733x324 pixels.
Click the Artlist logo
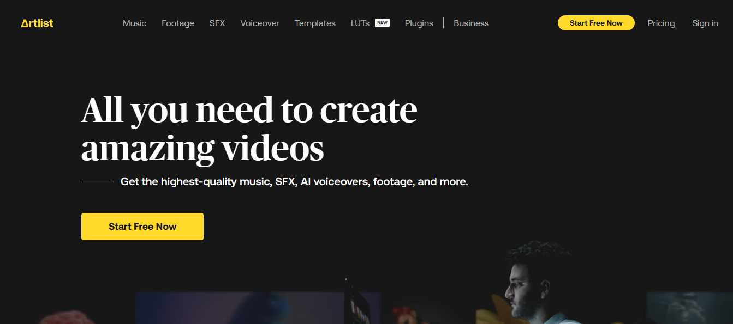[37, 23]
